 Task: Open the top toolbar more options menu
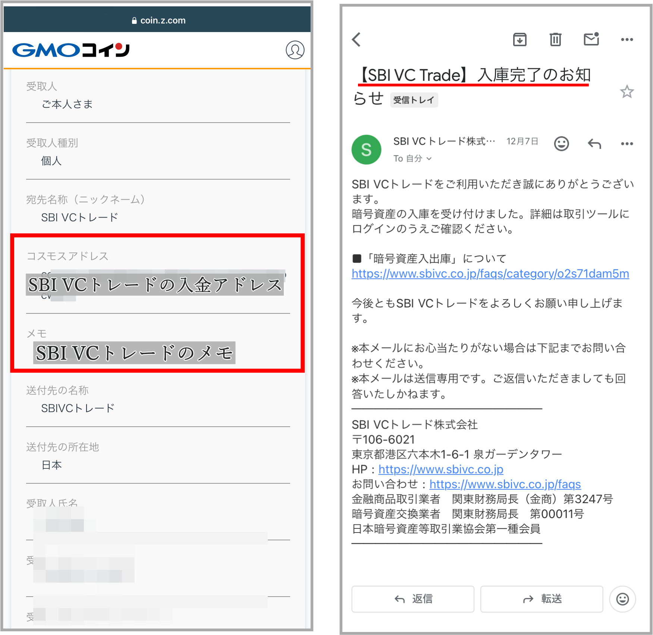tap(627, 40)
